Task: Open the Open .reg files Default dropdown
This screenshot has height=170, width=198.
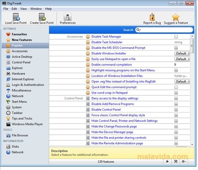Action: (x=182, y=81)
